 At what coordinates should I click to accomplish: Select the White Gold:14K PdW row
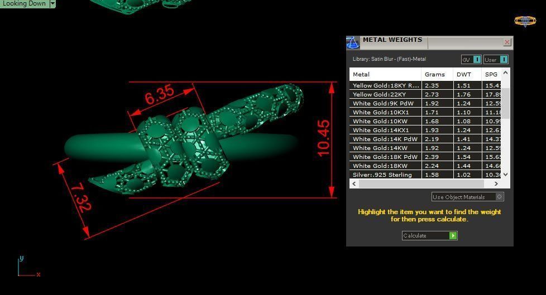[x=425, y=139]
